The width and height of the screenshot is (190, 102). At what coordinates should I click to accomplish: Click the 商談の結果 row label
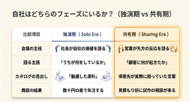pyautogui.click(x=32, y=90)
